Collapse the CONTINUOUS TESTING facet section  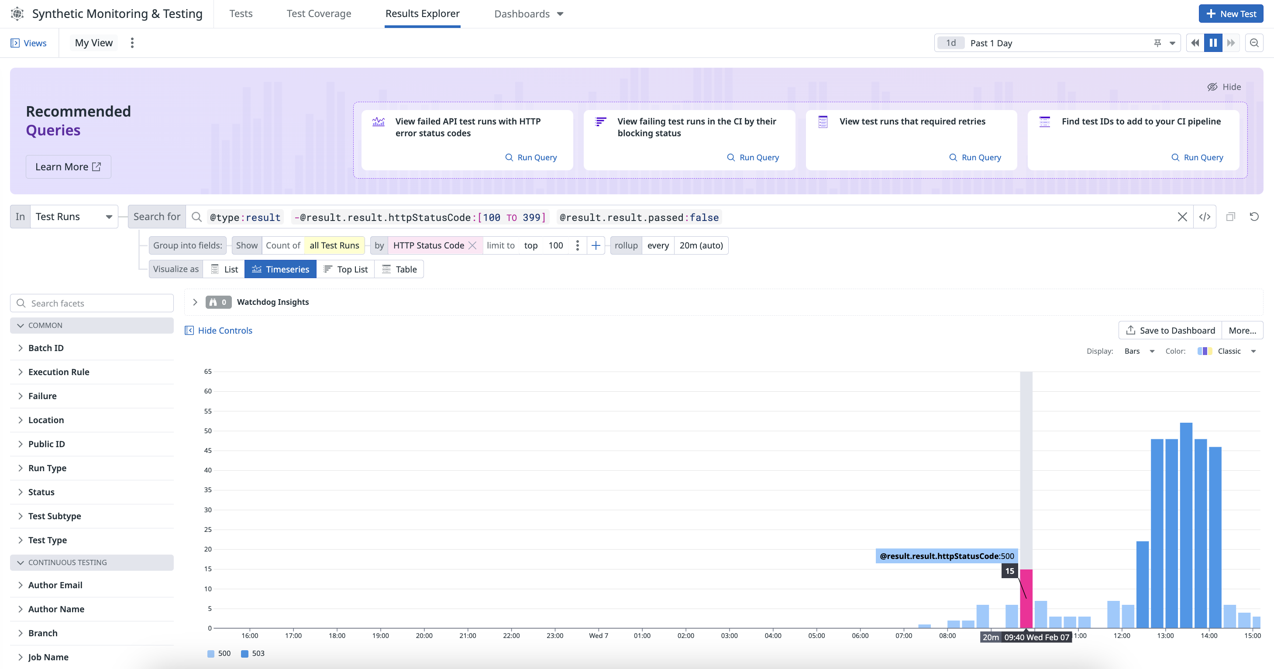click(x=20, y=562)
